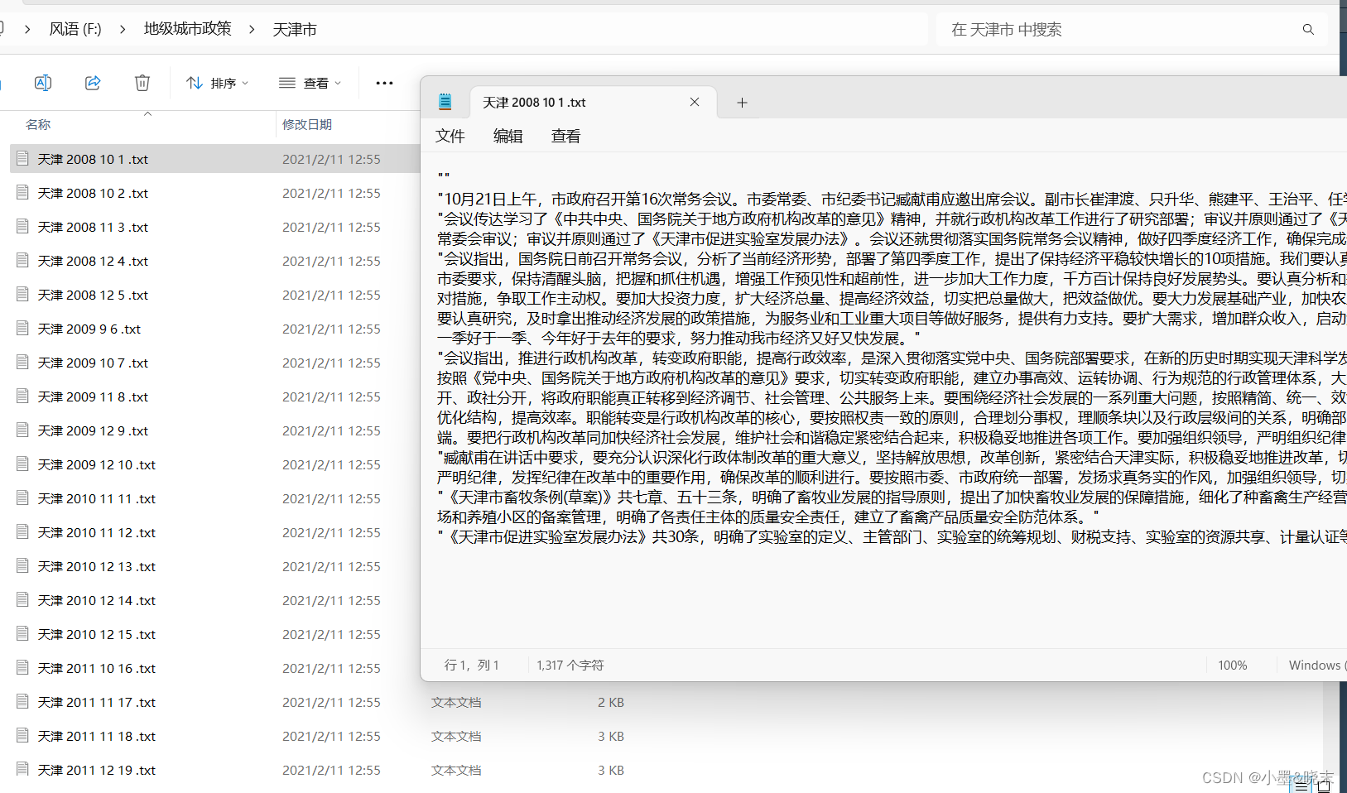Sort by the 修改日期 column header
This screenshot has height=793, width=1347.
point(307,124)
